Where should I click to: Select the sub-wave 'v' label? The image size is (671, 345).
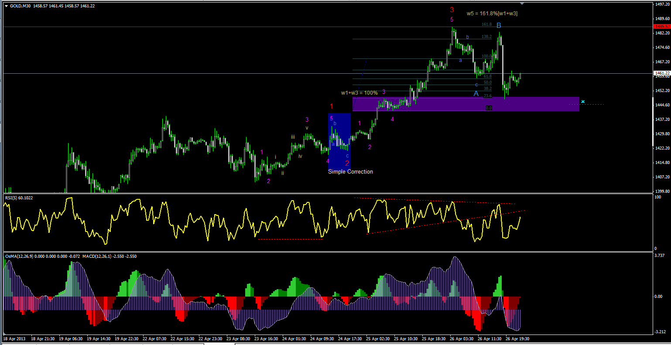point(307,128)
